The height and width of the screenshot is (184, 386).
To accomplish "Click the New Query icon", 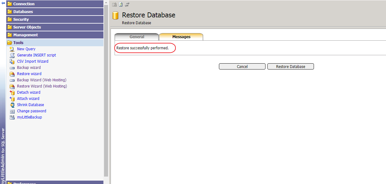I will (x=12, y=49).
